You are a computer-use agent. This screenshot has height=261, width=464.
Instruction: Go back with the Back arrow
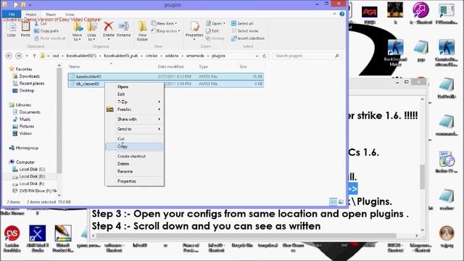[x=9, y=56]
